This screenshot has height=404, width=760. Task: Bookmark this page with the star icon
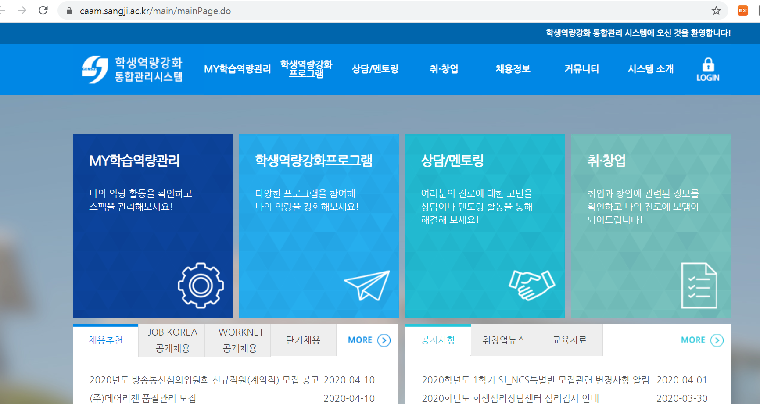[716, 11]
